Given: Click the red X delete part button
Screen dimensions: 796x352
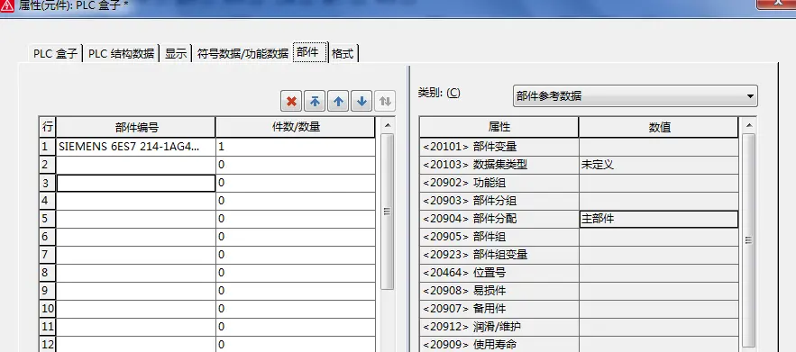Looking at the screenshot, I should click(291, 102).
